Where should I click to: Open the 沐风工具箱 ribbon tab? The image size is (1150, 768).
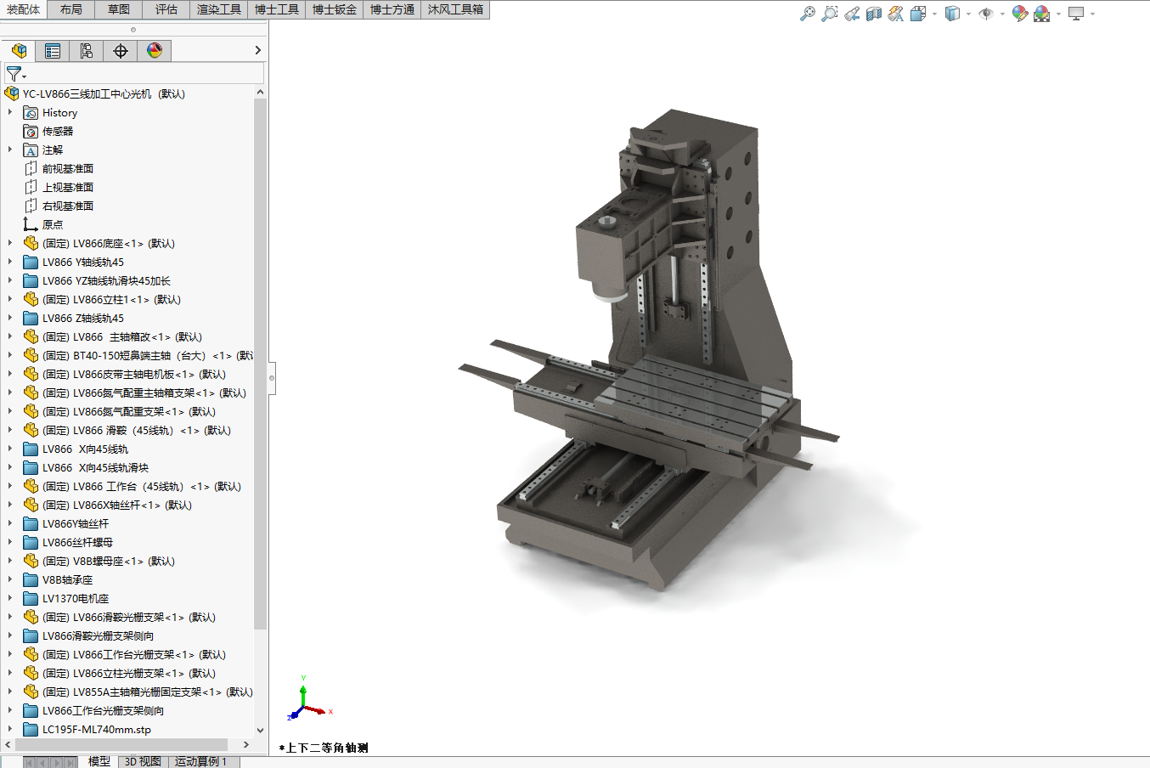click(x=455, y=9)
